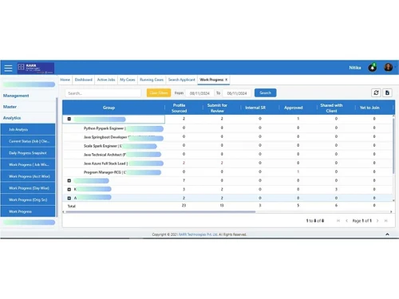The height and width of the screenshot is (299, 399).
Task: Open the Analytics sidebar section
Action: click(x=12, y=118)
